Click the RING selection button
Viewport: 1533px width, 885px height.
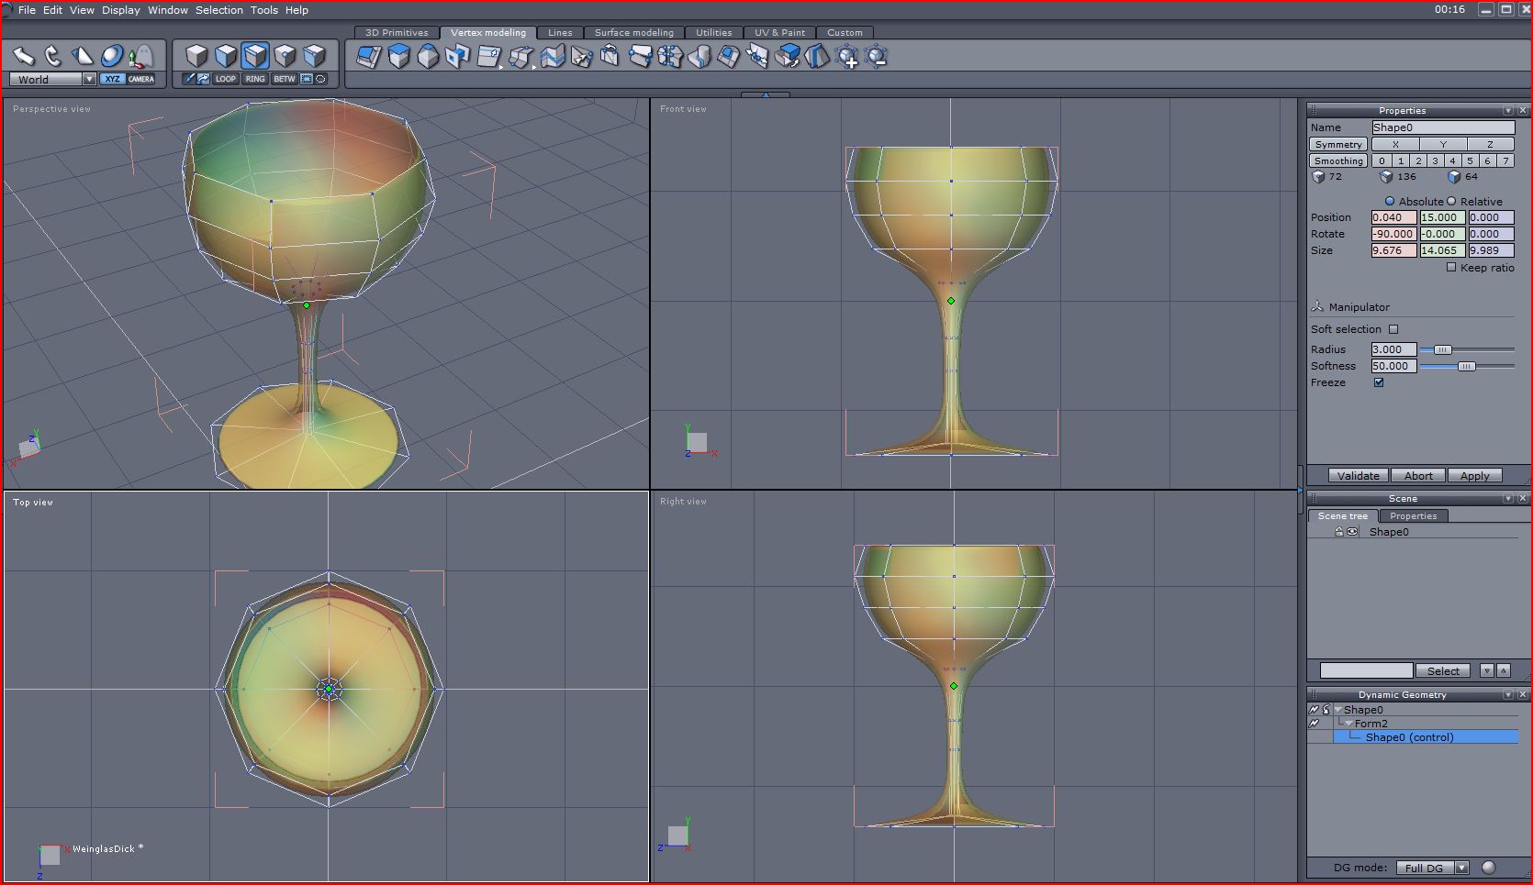click(x=255, y=79)
